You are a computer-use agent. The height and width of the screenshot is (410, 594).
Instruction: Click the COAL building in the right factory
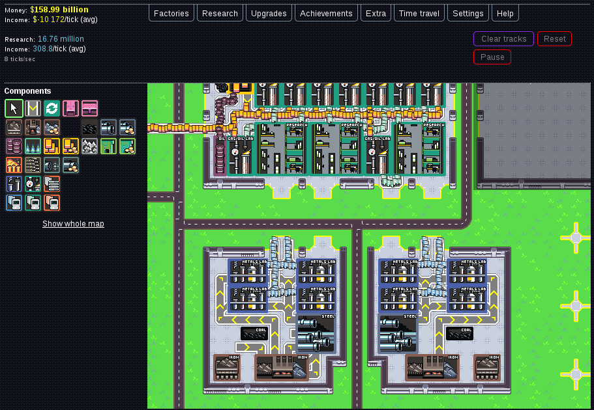[x=460, y=334]
